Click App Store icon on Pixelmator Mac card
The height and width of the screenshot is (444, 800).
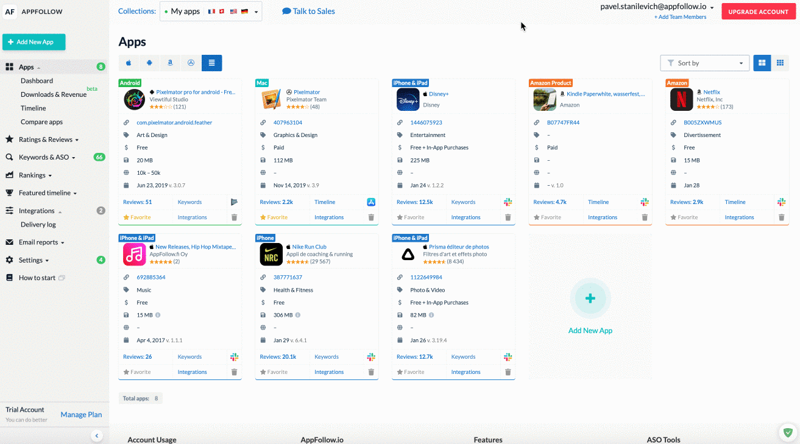371,202
